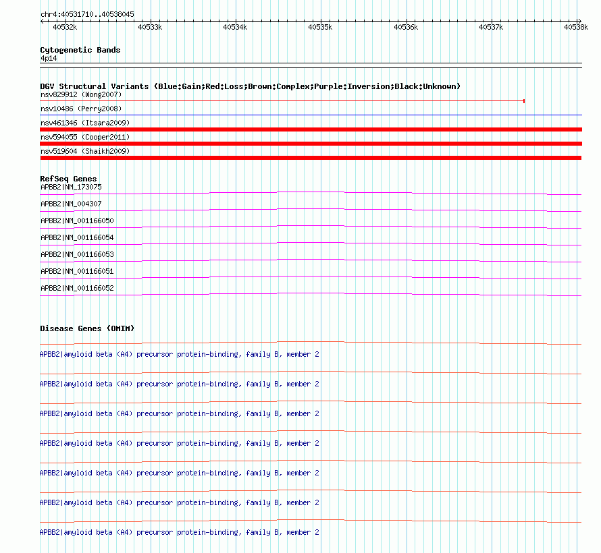Select the 40538k ruler tick label
This screenshot has height=553, width=601.
coord(576,27)
